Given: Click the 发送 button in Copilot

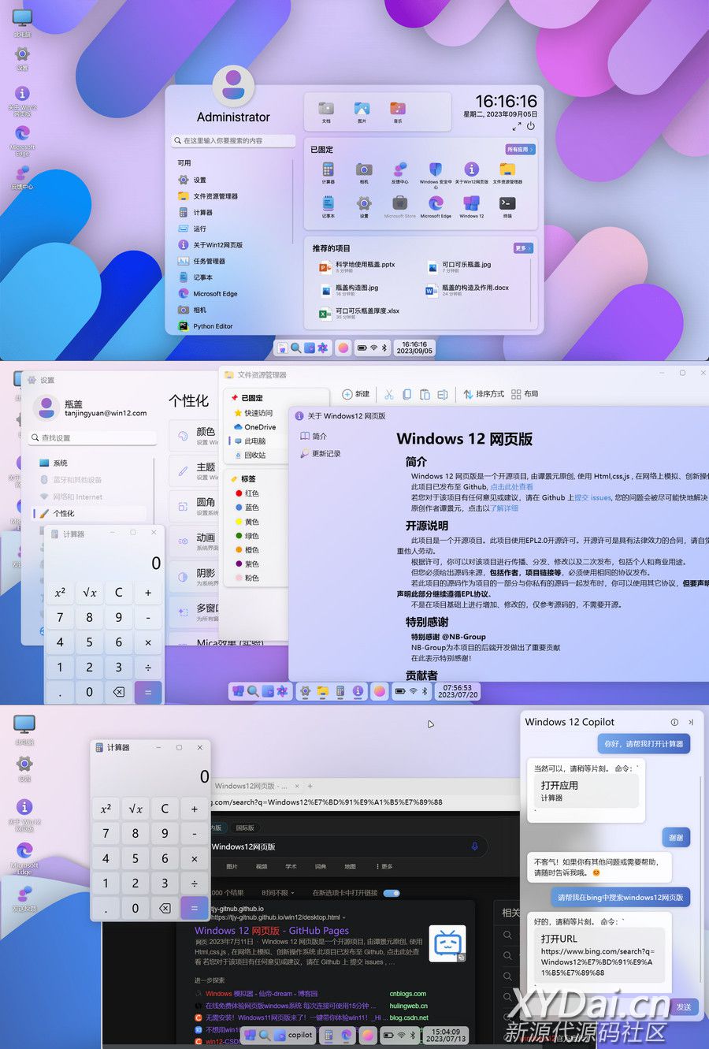Looking at the screenshot, I should click(x=683, y=1006).
